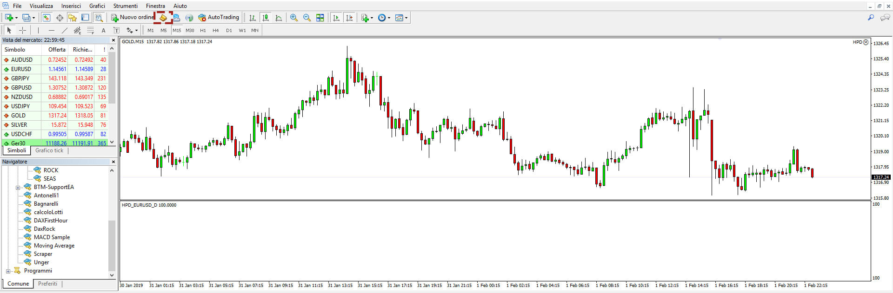This screenshot has height=293, width=893.
Task: Set timeframe to M30
Action: (190, 30)
